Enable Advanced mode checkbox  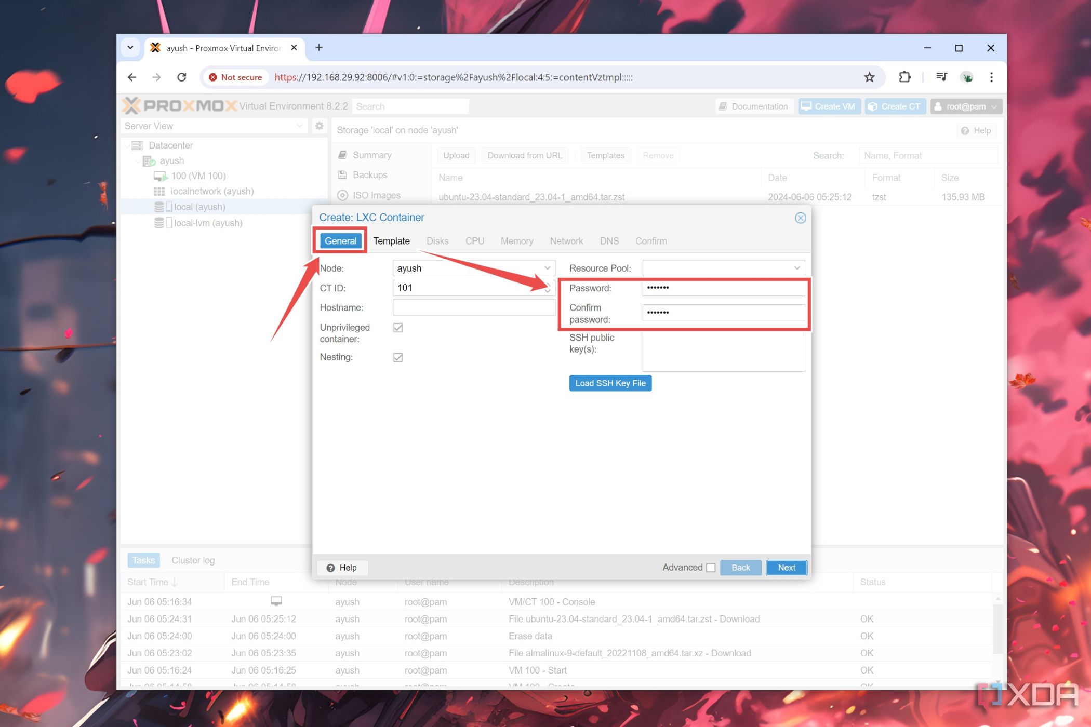point(710,567)
